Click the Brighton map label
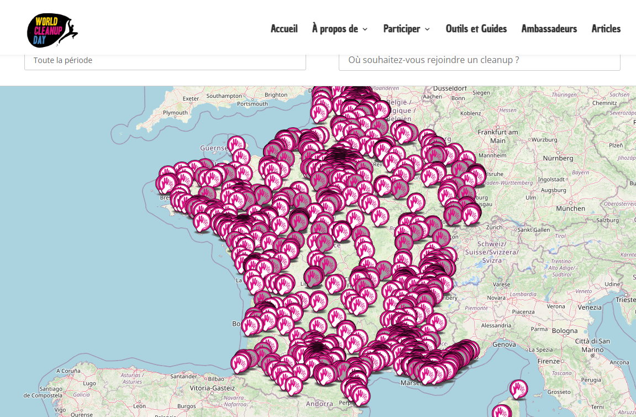Viewport: 636px width, 417px height. 276,95
